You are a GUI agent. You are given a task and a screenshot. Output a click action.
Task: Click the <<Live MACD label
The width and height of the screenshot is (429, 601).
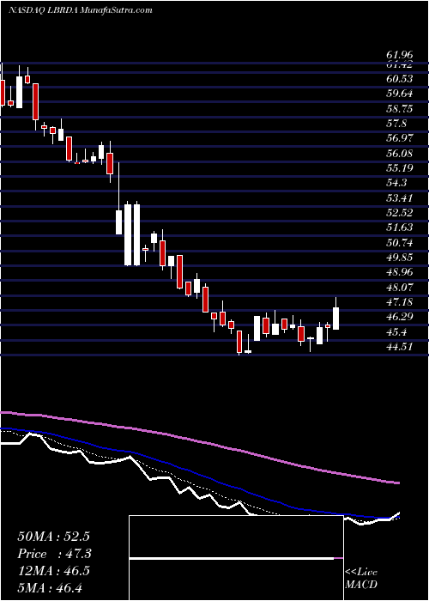(361, 579)
